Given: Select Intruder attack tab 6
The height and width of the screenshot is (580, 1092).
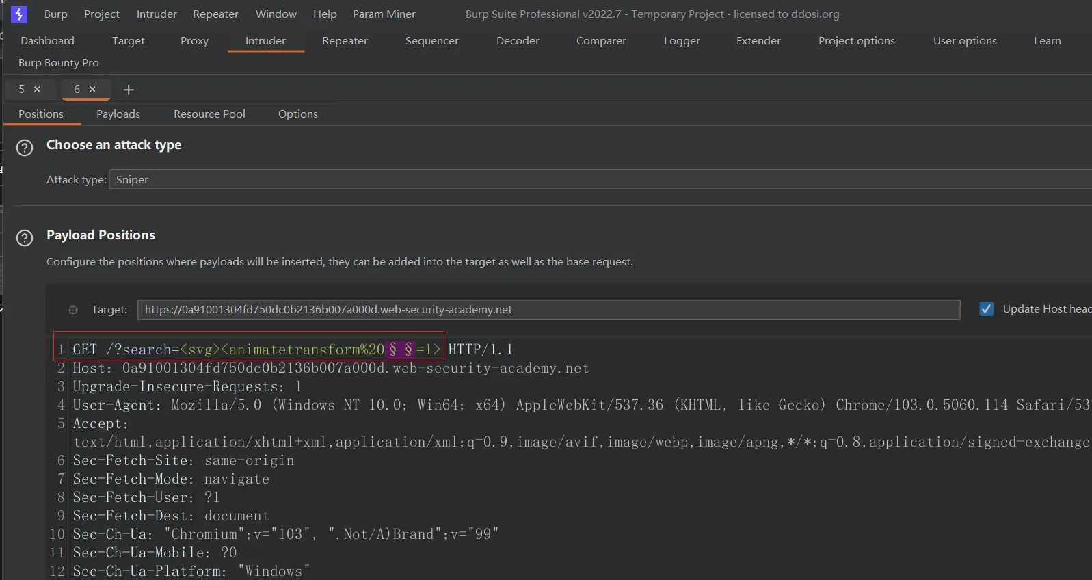Looking at the screenshot, I should pyautogui.click(x=77, y=89).
